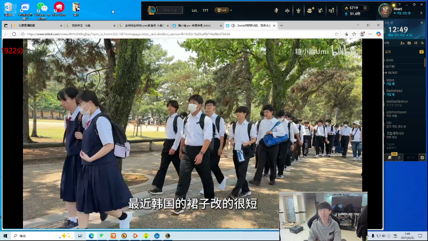Open the Copilot icon in browser

[x=378, y=34]
